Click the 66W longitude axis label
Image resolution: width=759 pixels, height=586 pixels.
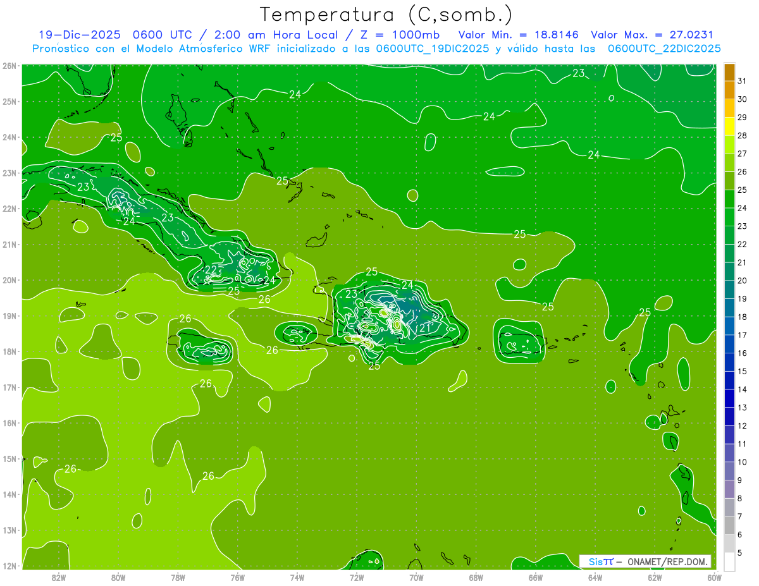coord(536,577)
